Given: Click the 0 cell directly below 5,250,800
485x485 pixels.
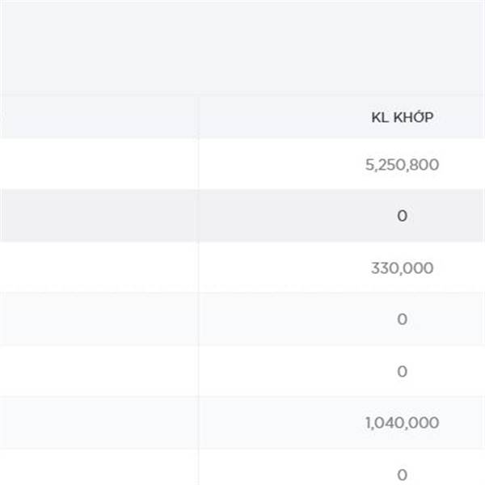Looking at the screenshot, I should [x=402, y=217].
